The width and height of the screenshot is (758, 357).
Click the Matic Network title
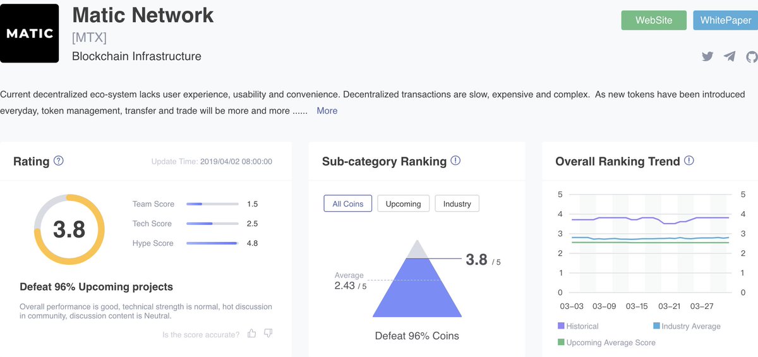pos(143,15)
